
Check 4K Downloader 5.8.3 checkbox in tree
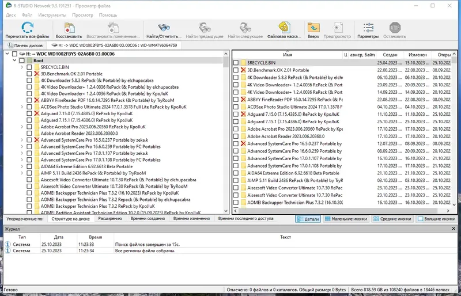coord(29,80)
